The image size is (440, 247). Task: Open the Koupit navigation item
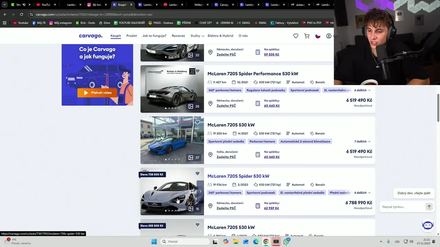pos(115,36)
